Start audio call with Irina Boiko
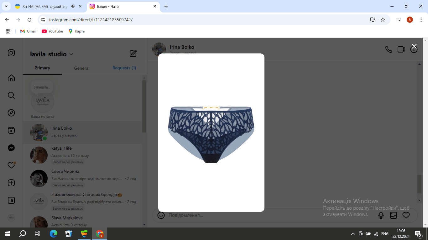428x240 pixels. [x=389, y=49]
